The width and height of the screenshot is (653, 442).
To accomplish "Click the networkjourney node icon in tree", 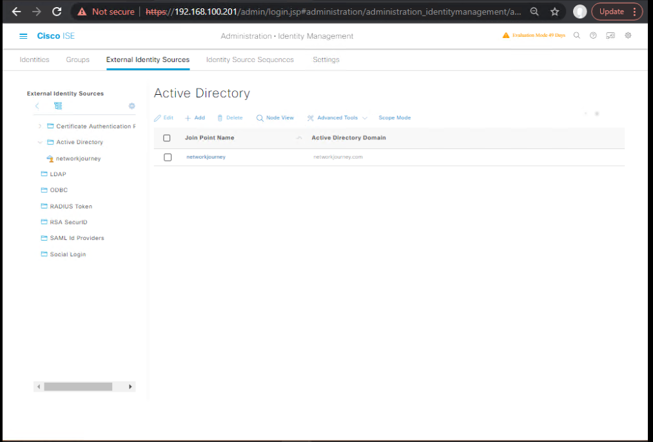I will 50,159.
